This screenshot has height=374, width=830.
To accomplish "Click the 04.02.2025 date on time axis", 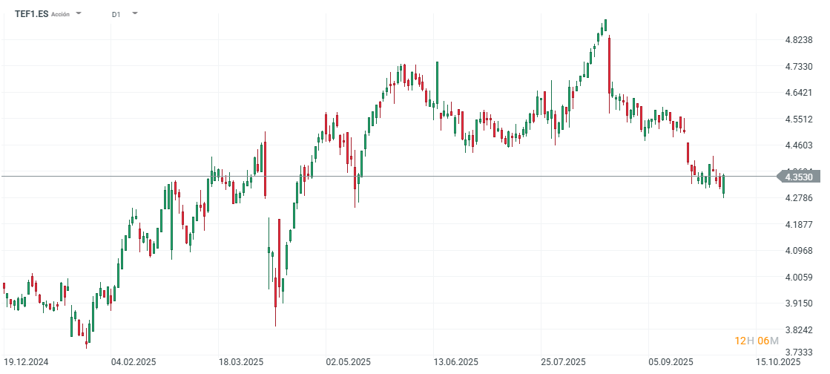I will [133, 362].
